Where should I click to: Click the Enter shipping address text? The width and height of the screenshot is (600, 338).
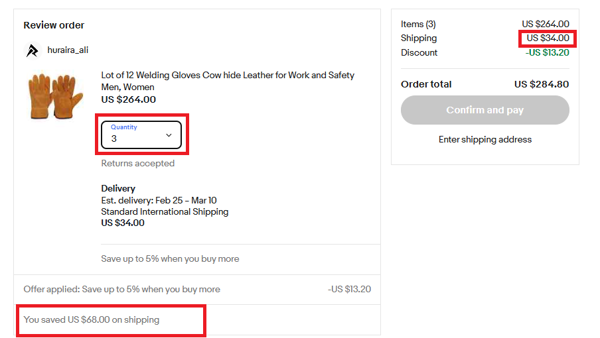coord(485,139)
